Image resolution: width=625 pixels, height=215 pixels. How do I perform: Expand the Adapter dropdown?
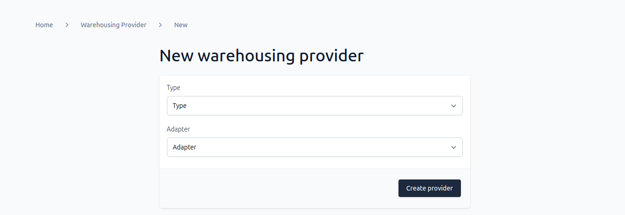tap(314, 147)
